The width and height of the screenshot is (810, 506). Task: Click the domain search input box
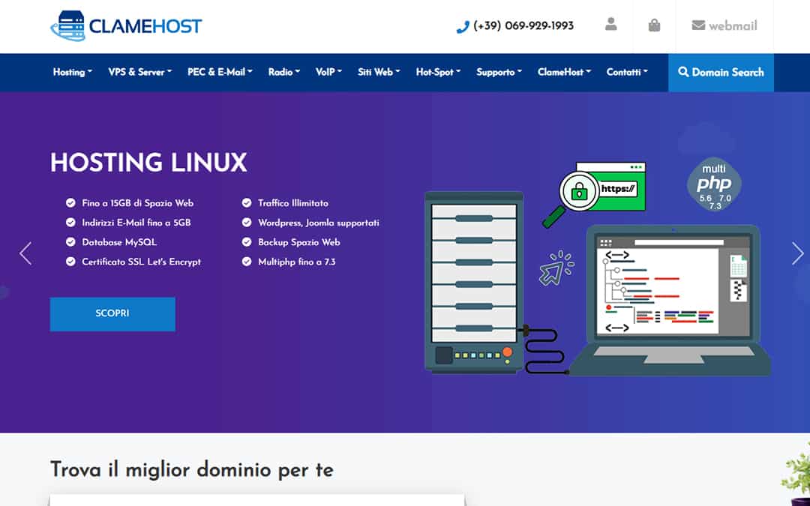tap(255, 499)
